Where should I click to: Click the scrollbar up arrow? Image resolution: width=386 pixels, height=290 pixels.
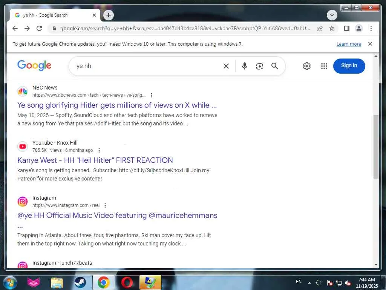click(x=376, y=56)
